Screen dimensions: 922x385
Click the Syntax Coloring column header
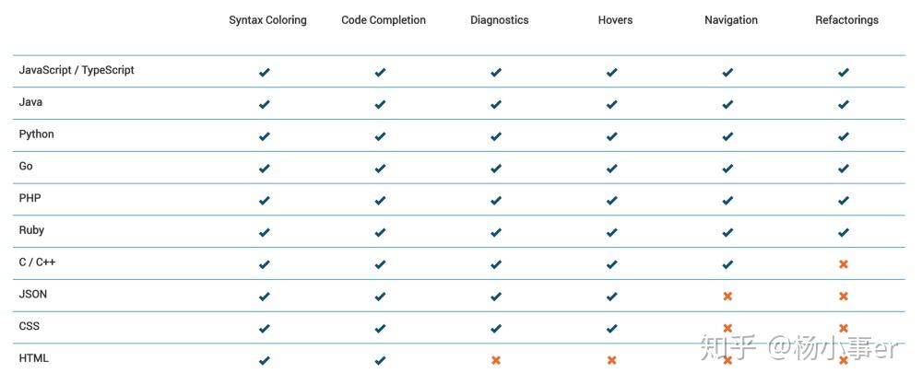click(267, 20)
